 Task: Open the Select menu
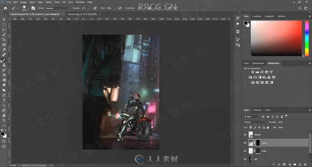pos(49,2)
